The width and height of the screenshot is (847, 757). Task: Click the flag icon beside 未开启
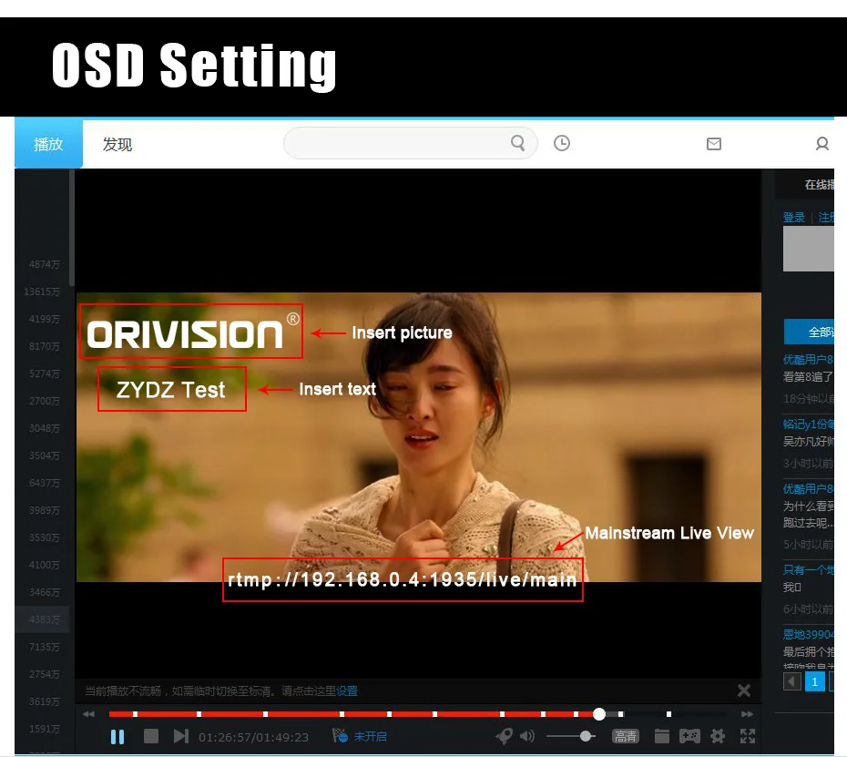340,735
